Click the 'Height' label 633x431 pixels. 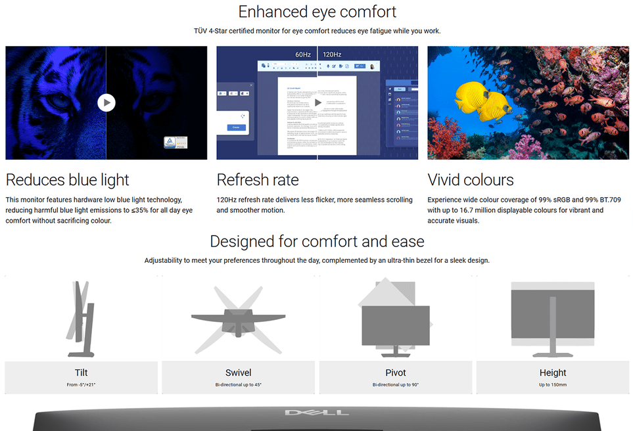coord(553,373)
